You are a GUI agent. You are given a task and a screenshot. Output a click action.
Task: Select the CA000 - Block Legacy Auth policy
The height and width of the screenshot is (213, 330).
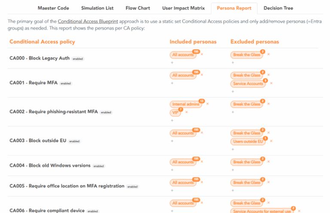(x=40, y=58)
